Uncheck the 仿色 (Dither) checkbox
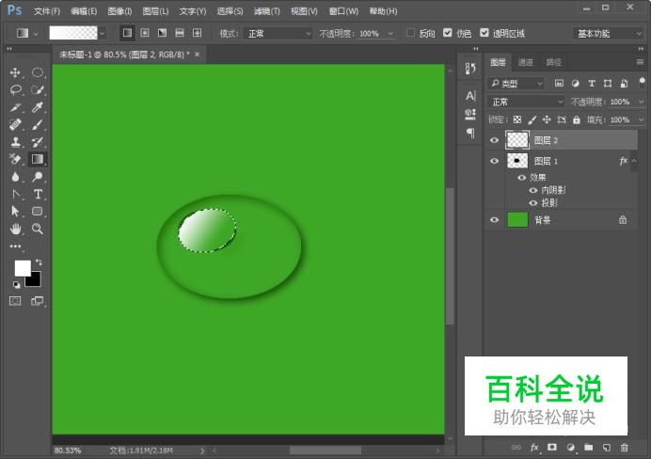 448,33
